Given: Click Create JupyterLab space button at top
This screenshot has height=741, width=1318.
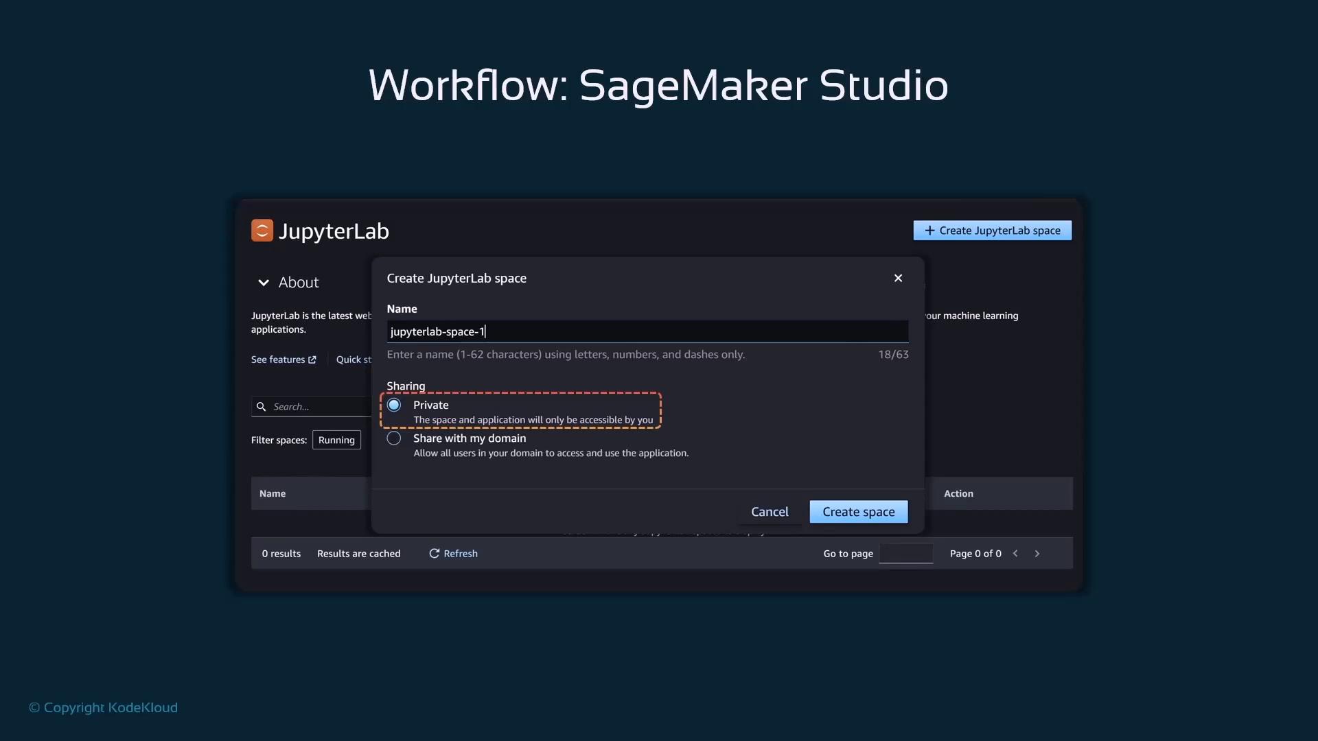Looking at the screenshot, I should click(x=992, y=231).
